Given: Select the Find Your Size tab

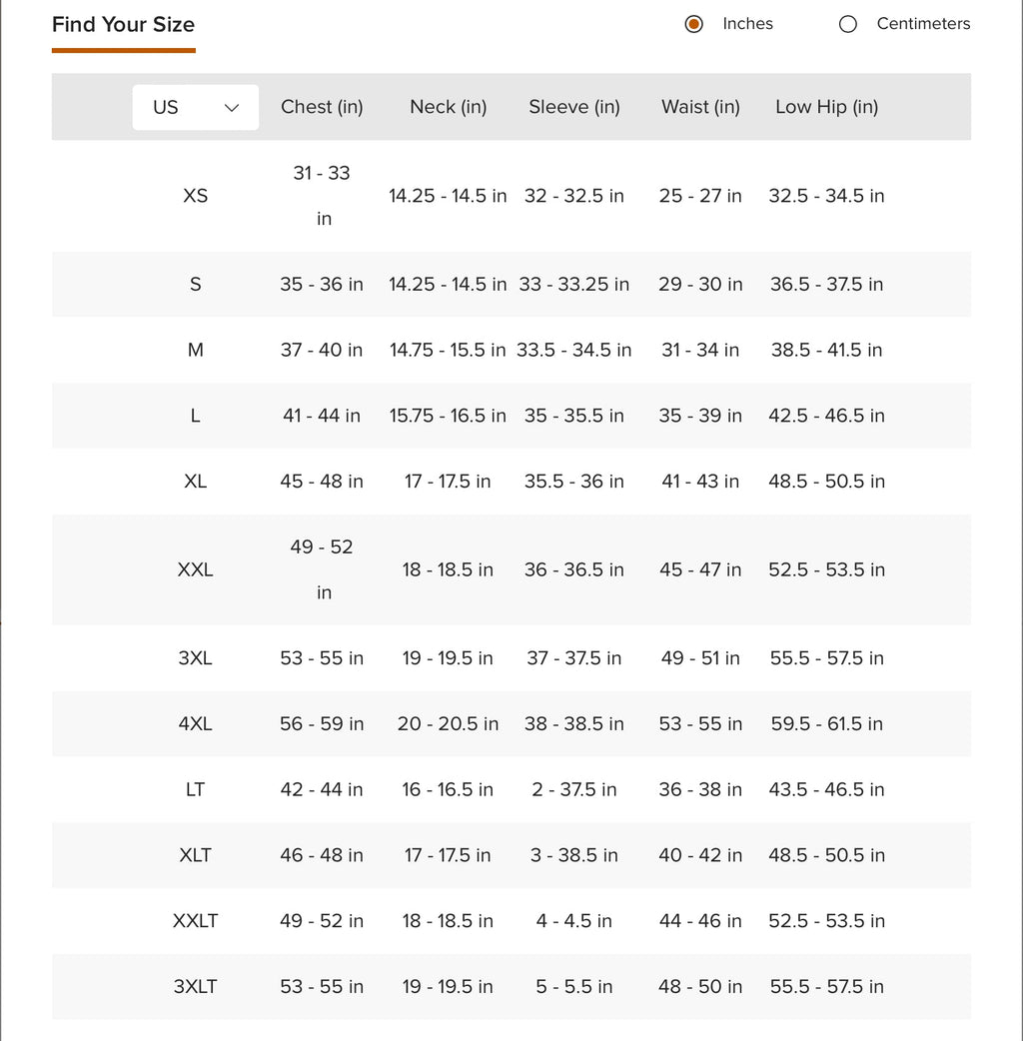Looking at the screenshot, I should (123, 25).
